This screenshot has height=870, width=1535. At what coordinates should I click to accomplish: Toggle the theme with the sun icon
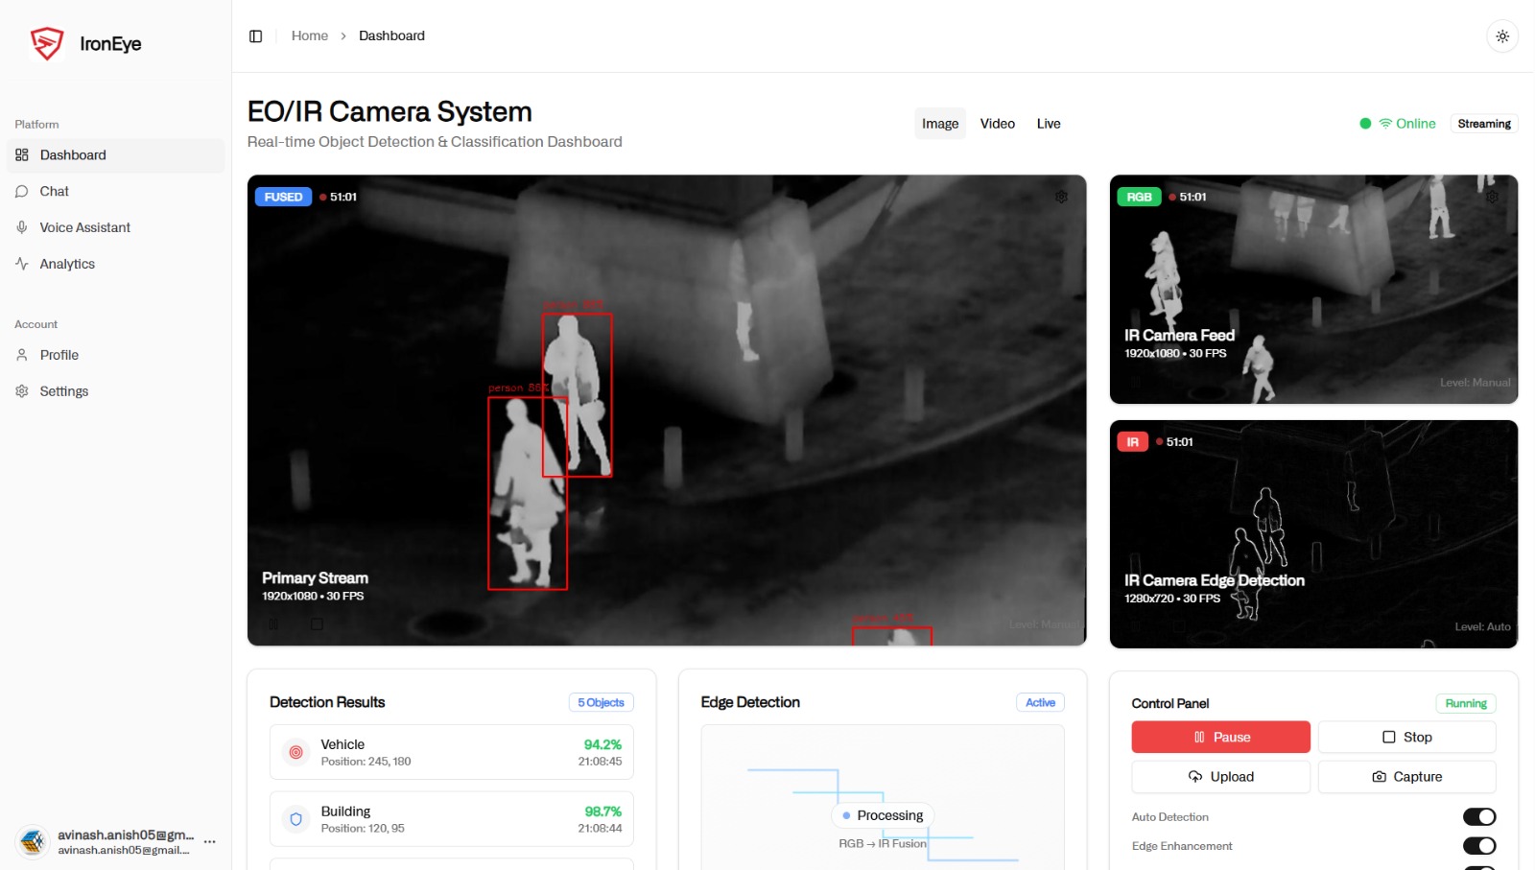(1503, 35)
